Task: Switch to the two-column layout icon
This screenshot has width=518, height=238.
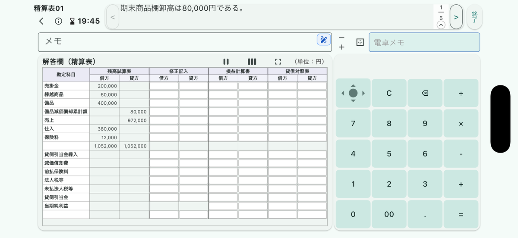Action: [x=226, y=62]
